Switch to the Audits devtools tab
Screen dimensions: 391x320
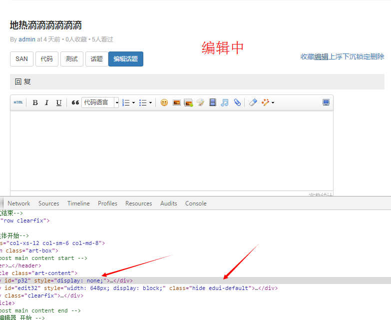click(x=169, y=203)
